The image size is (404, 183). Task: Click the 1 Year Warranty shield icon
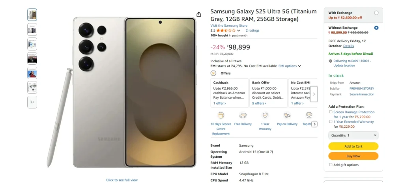(265, 116)
